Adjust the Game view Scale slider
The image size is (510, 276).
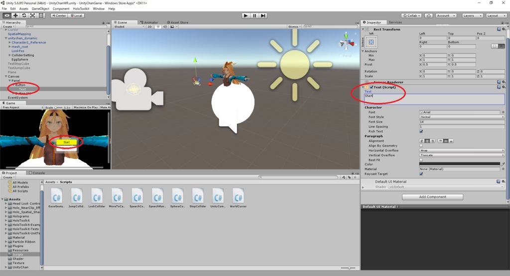58,107
